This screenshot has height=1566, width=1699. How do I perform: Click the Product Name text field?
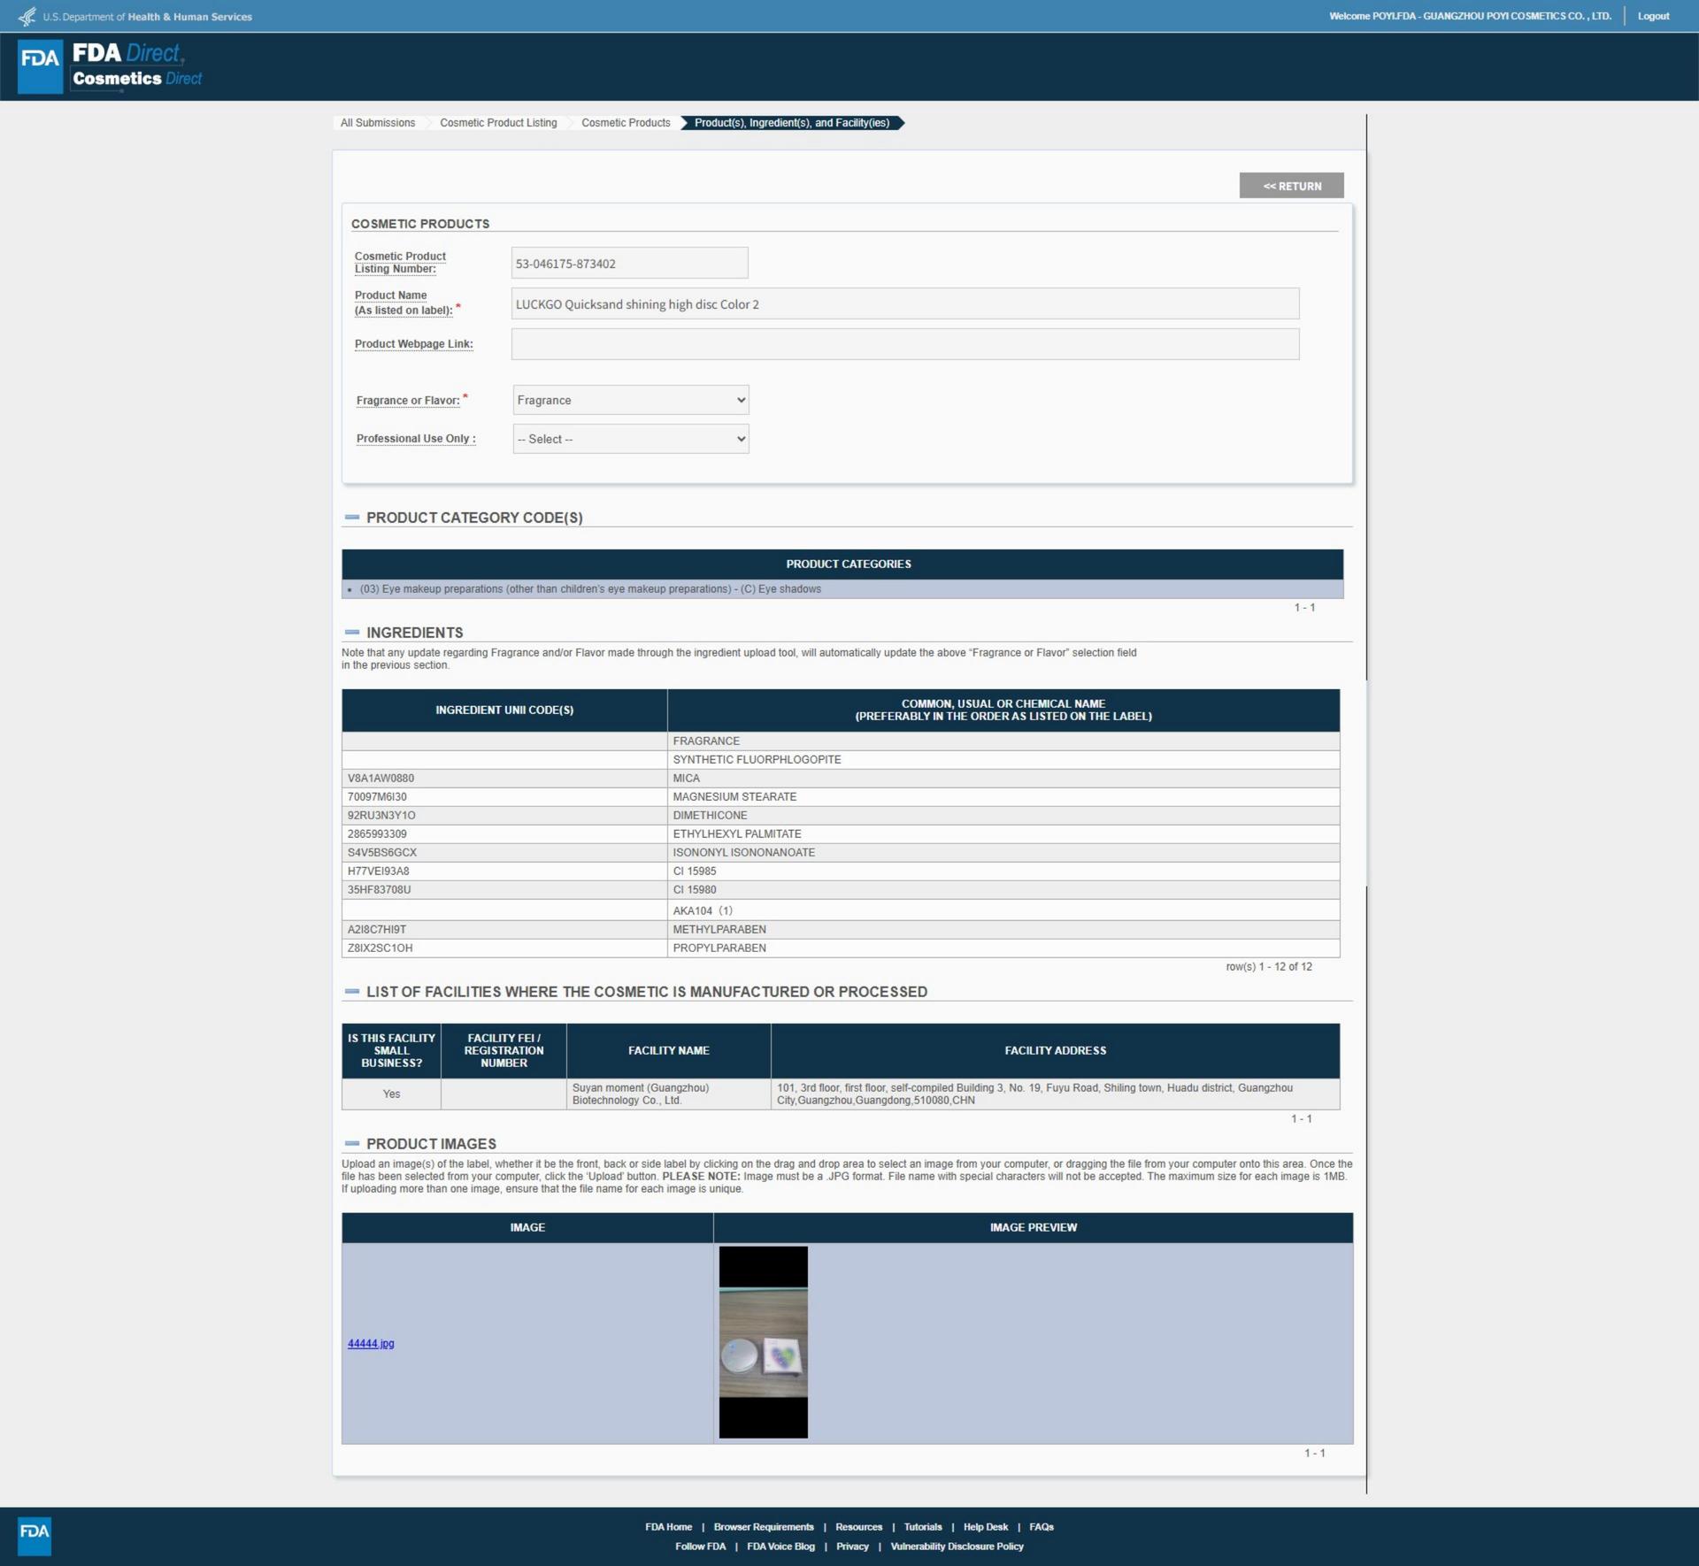point(904,303)
